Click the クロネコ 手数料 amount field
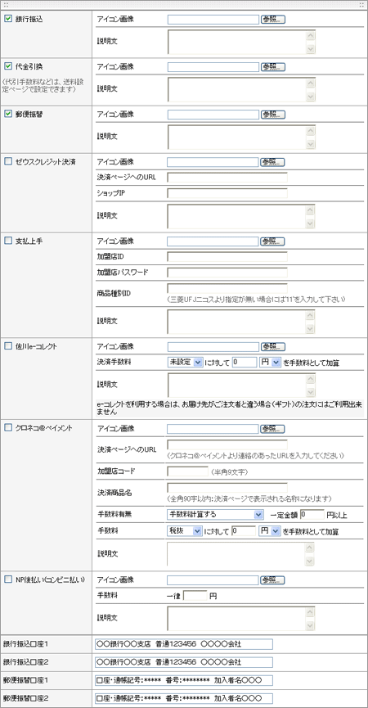Screen dimensions: 368x708 click(x=244, y=531)
